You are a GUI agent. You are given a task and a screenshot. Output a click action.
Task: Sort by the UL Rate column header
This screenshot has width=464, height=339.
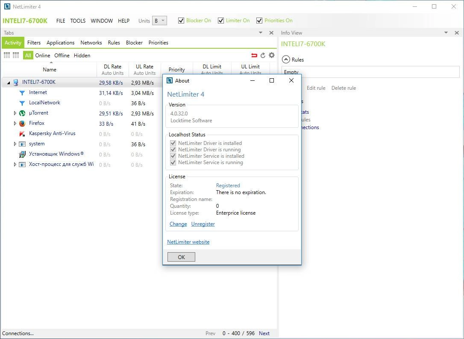145,70
